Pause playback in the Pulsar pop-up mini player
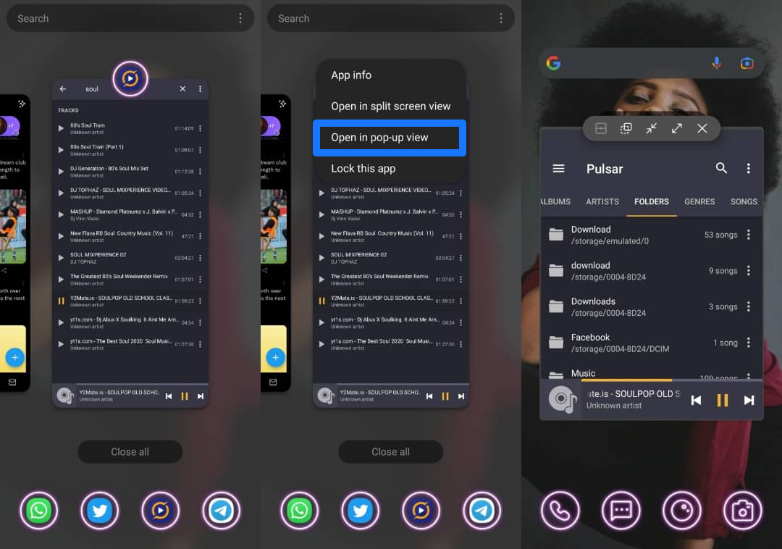Viewport: 782px width, 549px height. point(722,401)
